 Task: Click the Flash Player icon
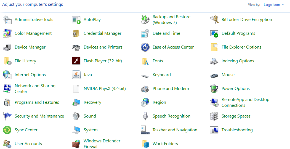(76, 61)
